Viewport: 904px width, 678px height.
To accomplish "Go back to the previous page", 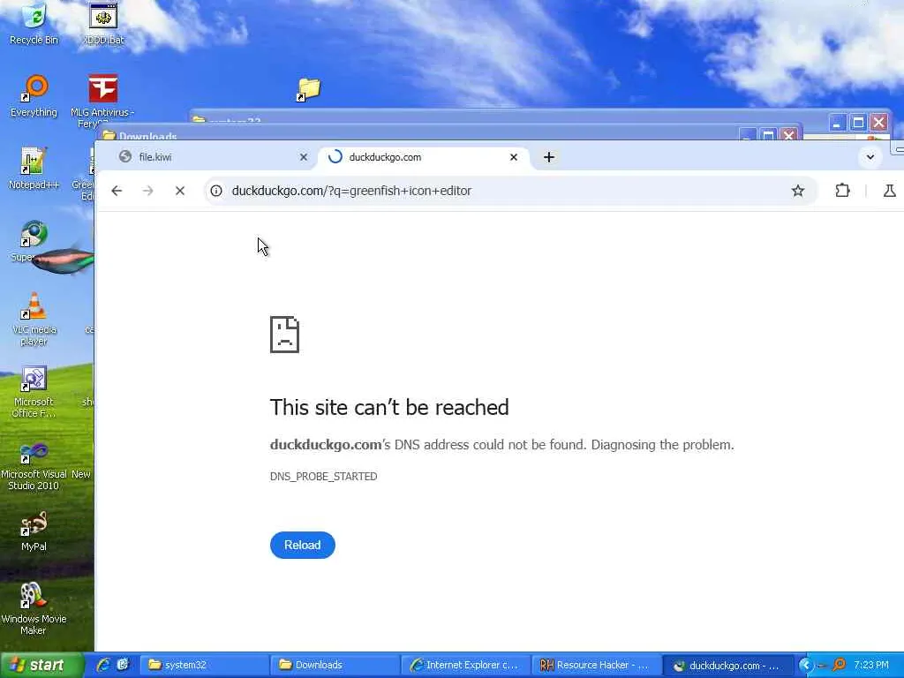I will click(117, 191).
